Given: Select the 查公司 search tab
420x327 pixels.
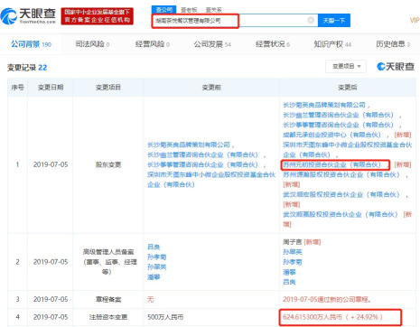Looking at the screenshot, I should 163,10.
